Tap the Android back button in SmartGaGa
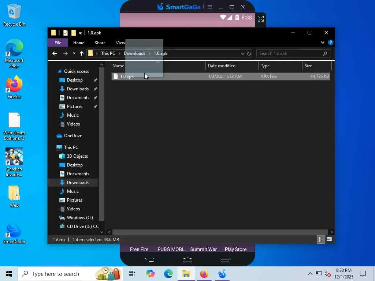Image resolution: width=375 pixels, height=281 pixels. tap(149, 260)
